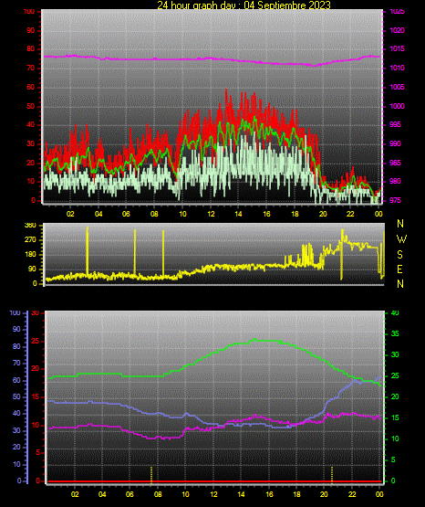Click the red 25 rain axis label

(x=36, y=341)
